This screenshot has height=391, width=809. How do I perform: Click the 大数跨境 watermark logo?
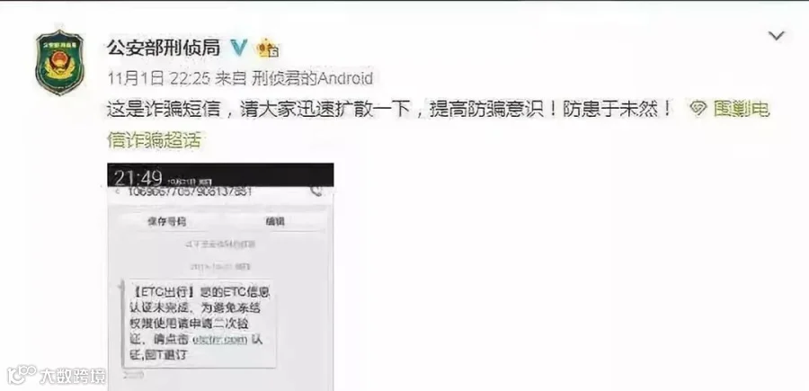click(x=57, y=375)
